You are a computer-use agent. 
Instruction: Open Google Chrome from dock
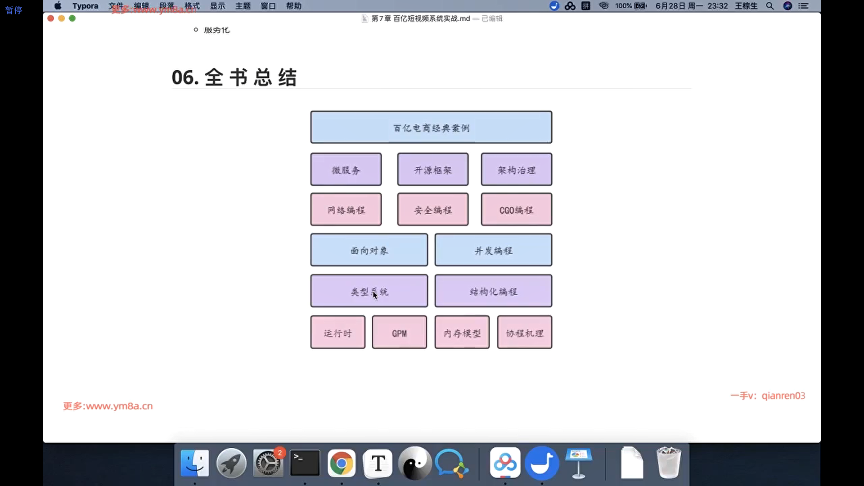342,463
